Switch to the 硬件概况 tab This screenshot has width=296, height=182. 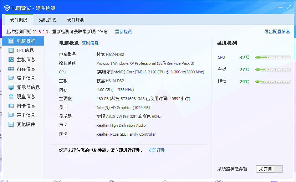[19, 20]
